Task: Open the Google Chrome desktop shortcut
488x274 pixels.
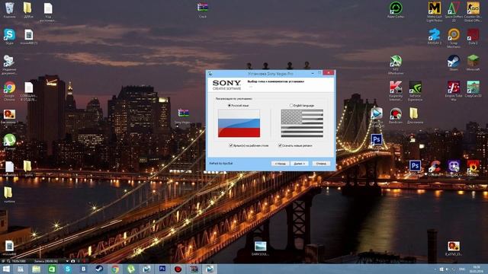Action: click(x=9, y=91)
